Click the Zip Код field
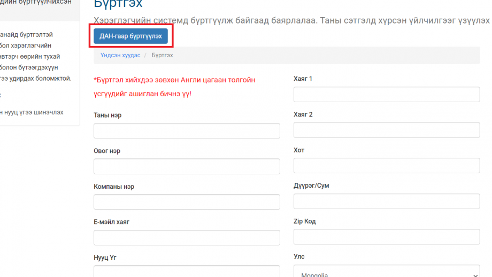This screenshot has height=277, width=492. point(387,237)
